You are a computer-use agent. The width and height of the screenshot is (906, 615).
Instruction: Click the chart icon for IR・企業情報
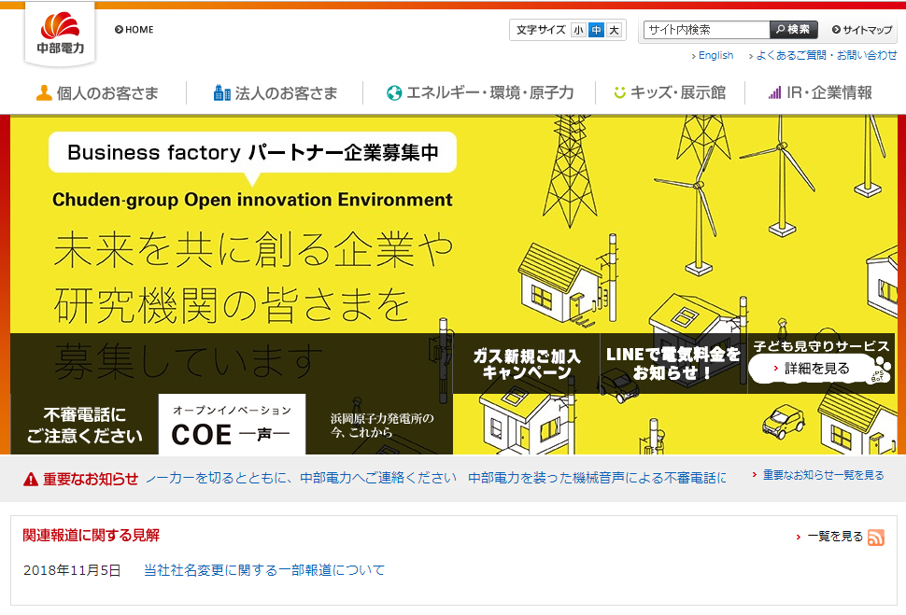pyautogui.click(x=775, y=92)
